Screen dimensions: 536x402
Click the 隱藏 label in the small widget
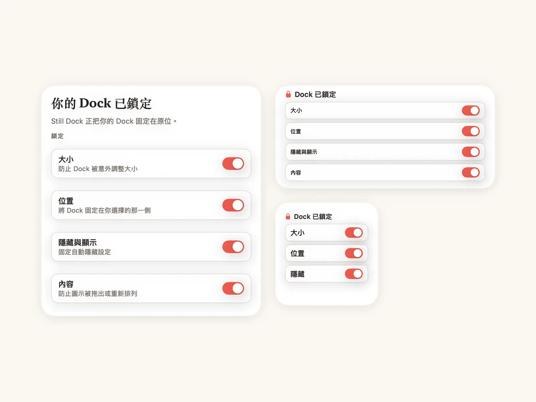pos(297,274)
